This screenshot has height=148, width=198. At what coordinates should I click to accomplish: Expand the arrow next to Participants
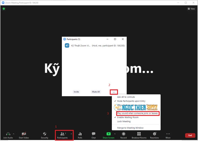[71, 134]
